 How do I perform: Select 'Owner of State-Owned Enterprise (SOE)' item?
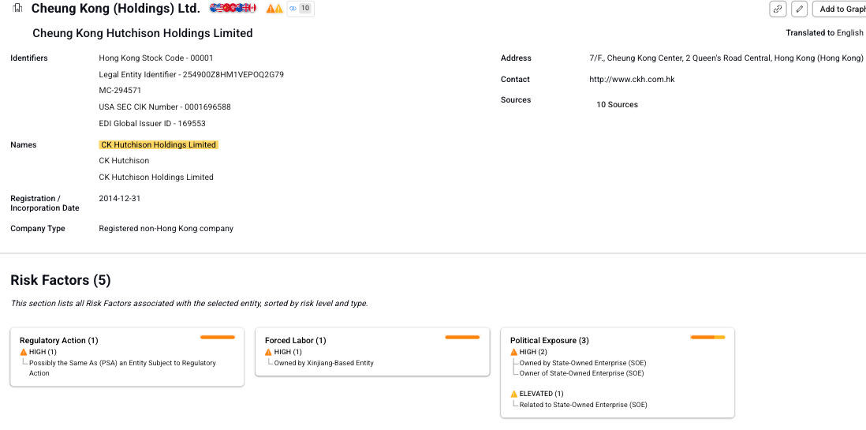(581, 373)
